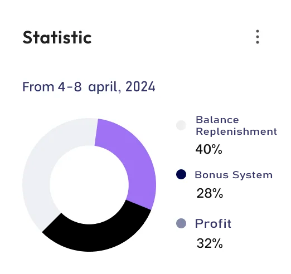The height and width of the screenshot is (274, 291).
Task: Select the Profit legend label
Action: coord(213,223)
